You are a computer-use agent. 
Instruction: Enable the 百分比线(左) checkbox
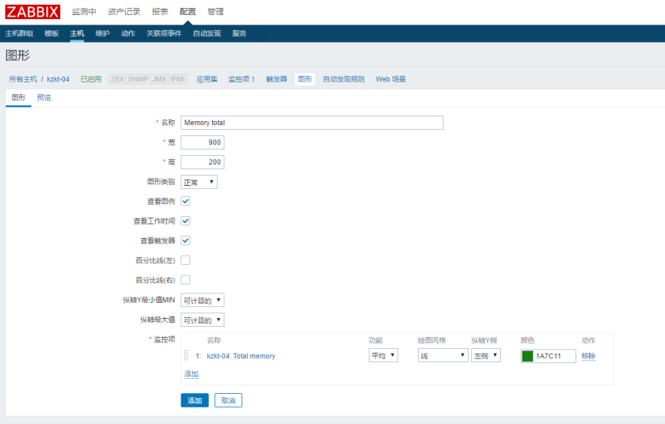[x=185, y=260]
